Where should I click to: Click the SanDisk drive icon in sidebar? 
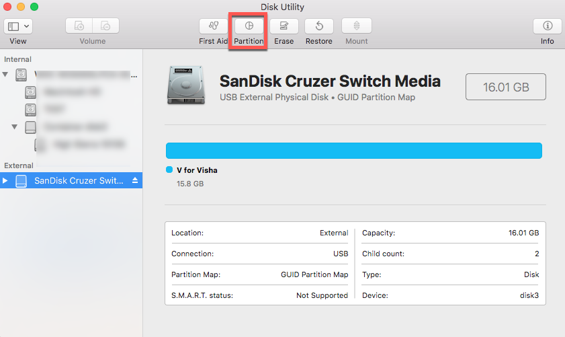(21, 181)
